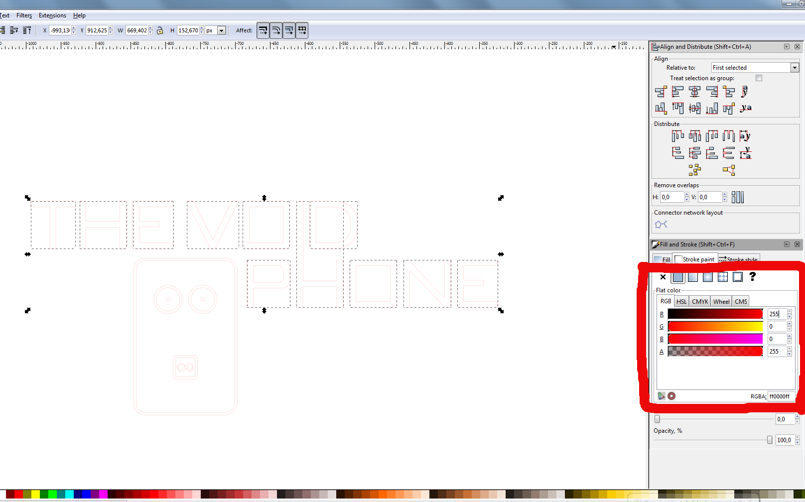Unclump selected objects

(728, 170)
